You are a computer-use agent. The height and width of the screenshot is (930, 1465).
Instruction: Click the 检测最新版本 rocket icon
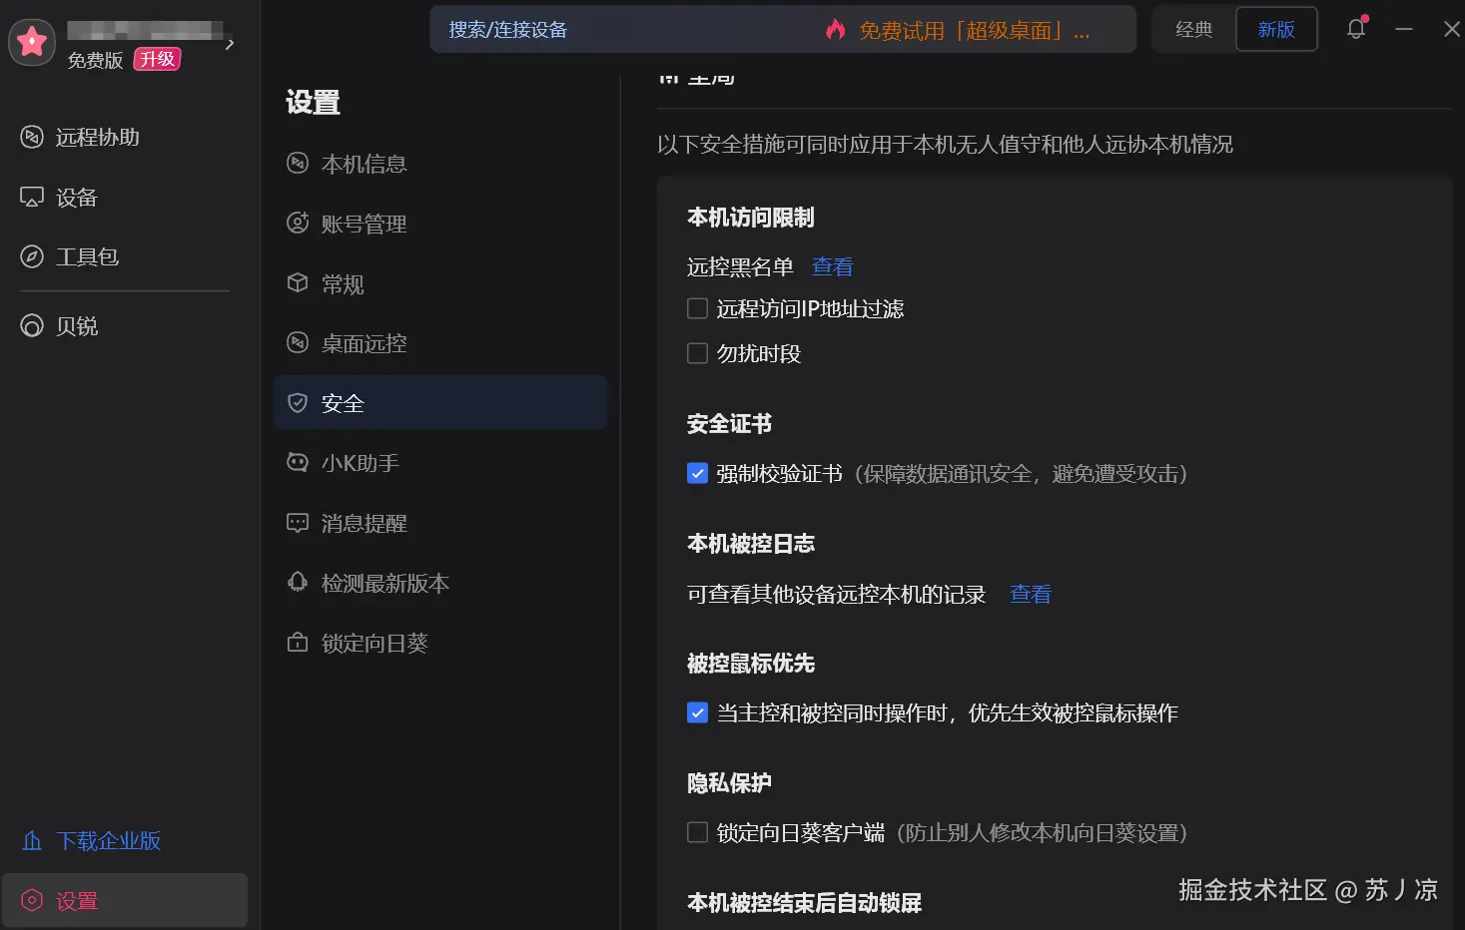pyautogui.click(x=298, y=582)
